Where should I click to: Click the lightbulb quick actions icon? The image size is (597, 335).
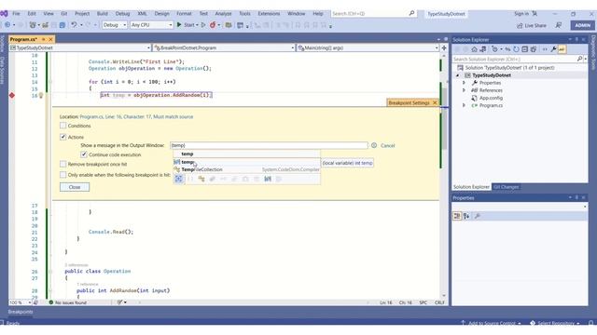[41, 95]
